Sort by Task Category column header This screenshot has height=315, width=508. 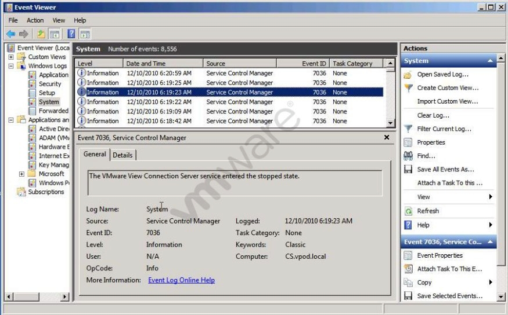(356, 64)
